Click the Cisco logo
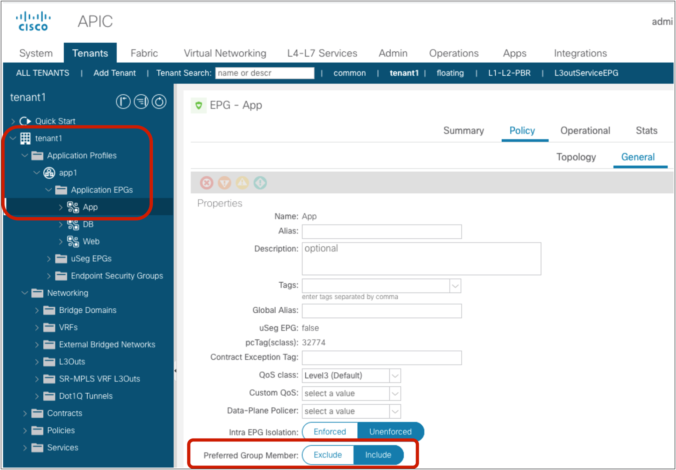The width and height of the screenshot is (676, 470). [x=33, y=21]
